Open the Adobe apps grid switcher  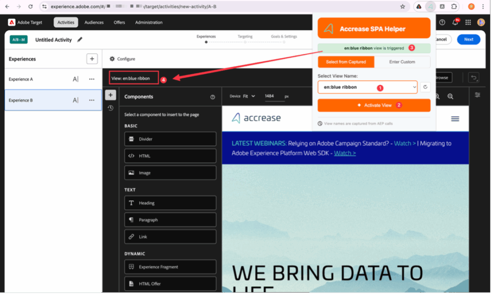(468, 22)
